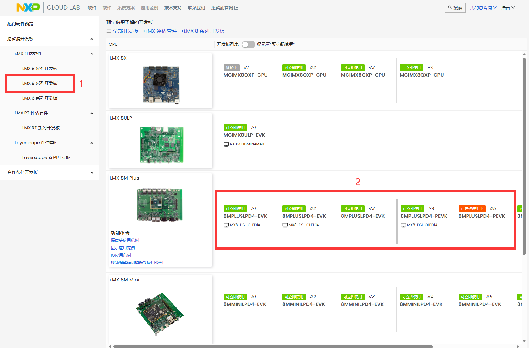
Task: Collapse the i.MX RT 评估套件 group
Action: coord(92,113)
